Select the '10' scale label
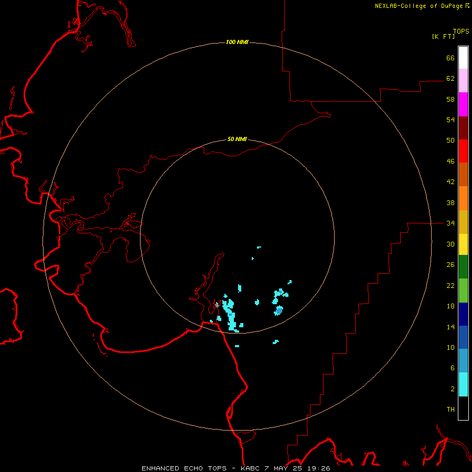The image size is (472, 472). [450, 347]
